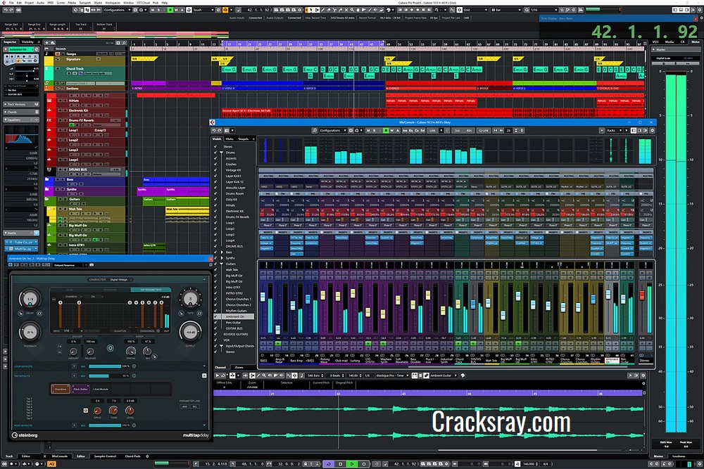Click the purple Cycle button in the transport
The height and width of the screenshot is (469, 704).
point(329,464)
